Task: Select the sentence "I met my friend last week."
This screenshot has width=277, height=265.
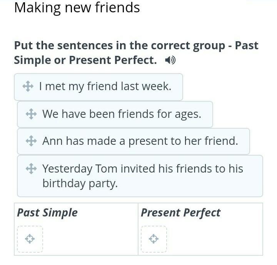Action: pyautogui.click(x=105, y=86)
